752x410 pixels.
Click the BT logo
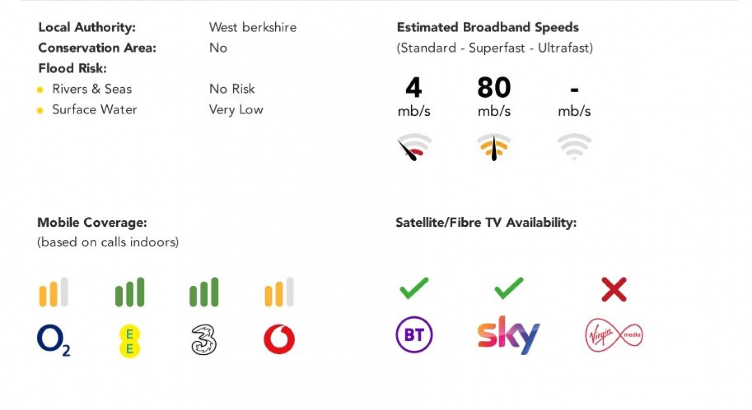tap(414, 334)
